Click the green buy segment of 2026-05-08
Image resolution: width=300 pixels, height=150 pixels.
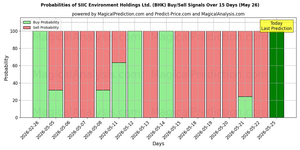pyautogui.click(x=103, y=104)
